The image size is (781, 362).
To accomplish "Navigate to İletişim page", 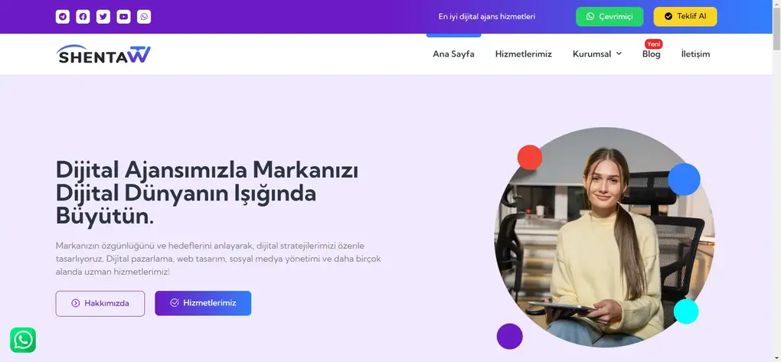I will point(695,54).
